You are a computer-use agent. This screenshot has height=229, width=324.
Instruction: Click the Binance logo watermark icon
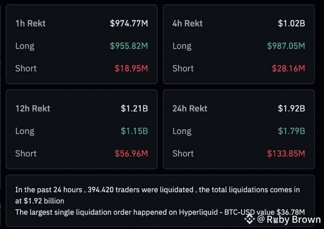coord(249,219)
